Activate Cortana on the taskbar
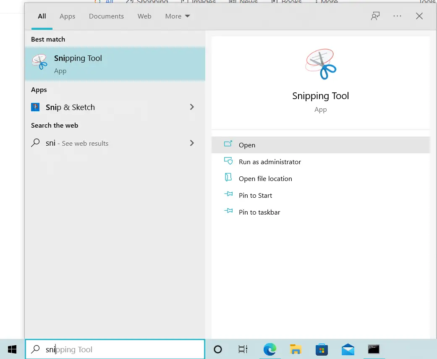The height and width of the screenshot is (359, 437). pyautogui.click(x=217, y=349)
